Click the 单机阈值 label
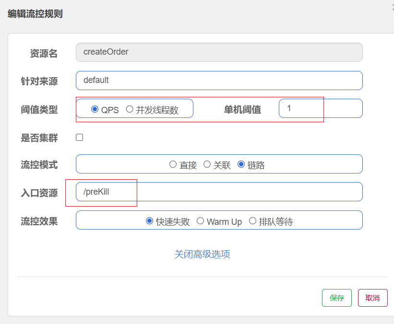Viewport: 394px width, 324px height. [242, 110]
